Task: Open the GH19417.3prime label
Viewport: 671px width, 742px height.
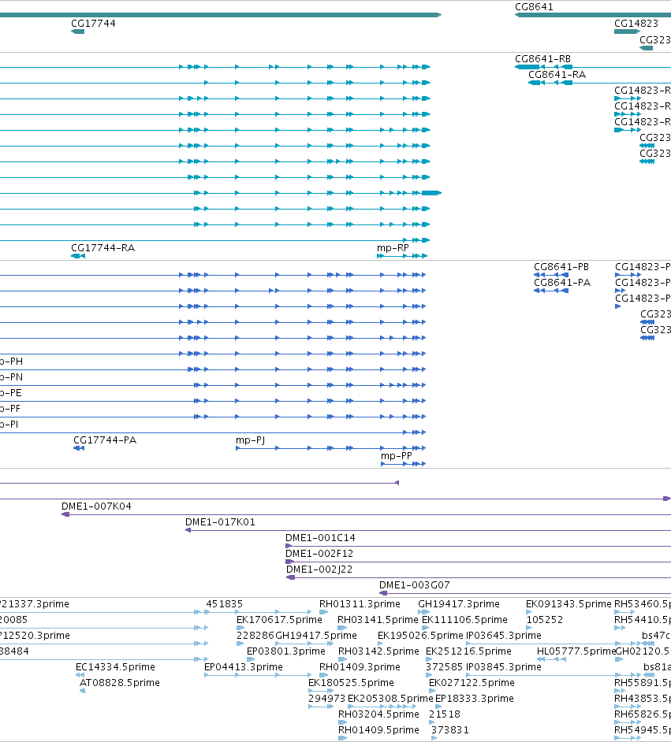Action: click(459, 604)
